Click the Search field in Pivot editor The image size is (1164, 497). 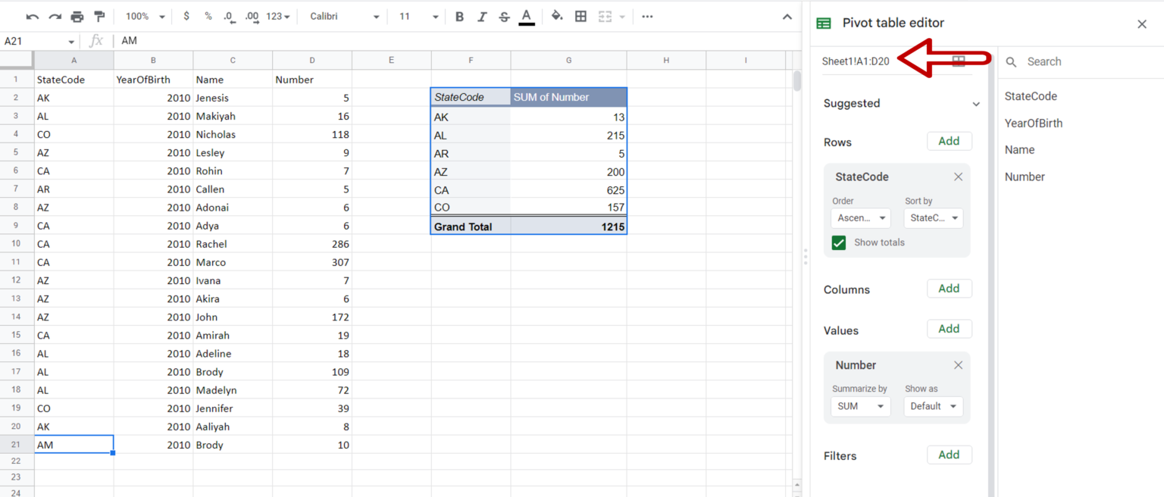point(1076,61)
